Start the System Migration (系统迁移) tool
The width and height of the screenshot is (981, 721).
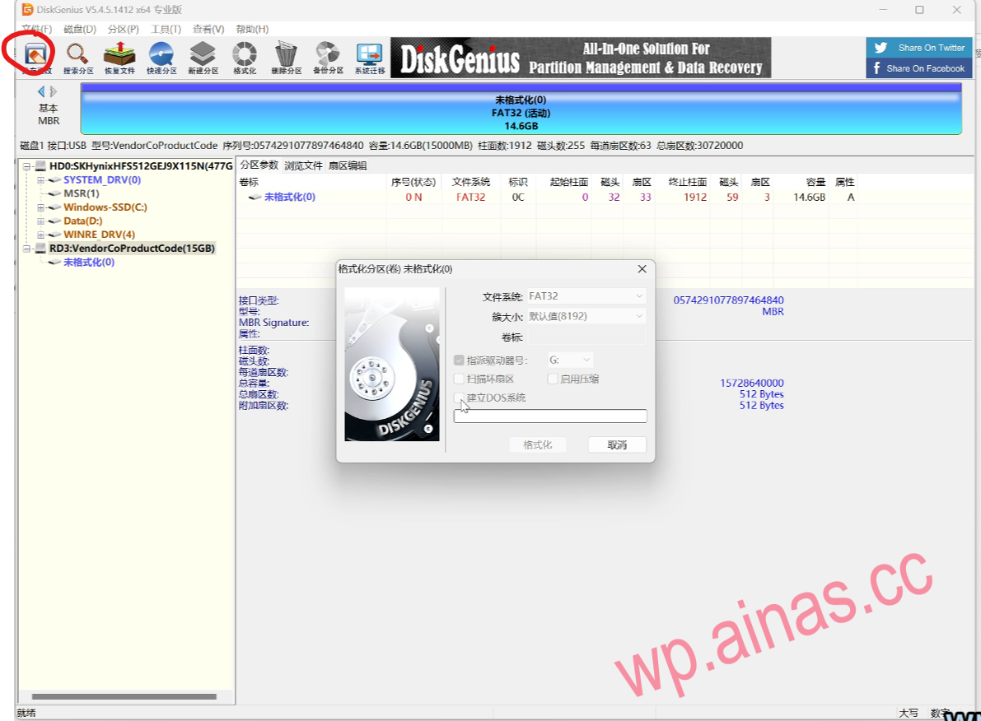tap(370, 58)
